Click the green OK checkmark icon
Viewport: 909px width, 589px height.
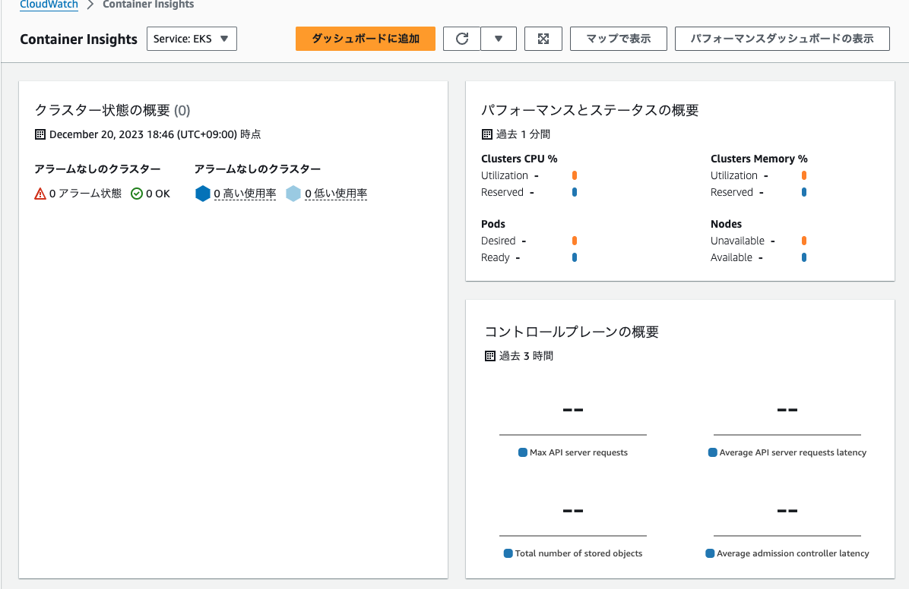tap(137, 194)
